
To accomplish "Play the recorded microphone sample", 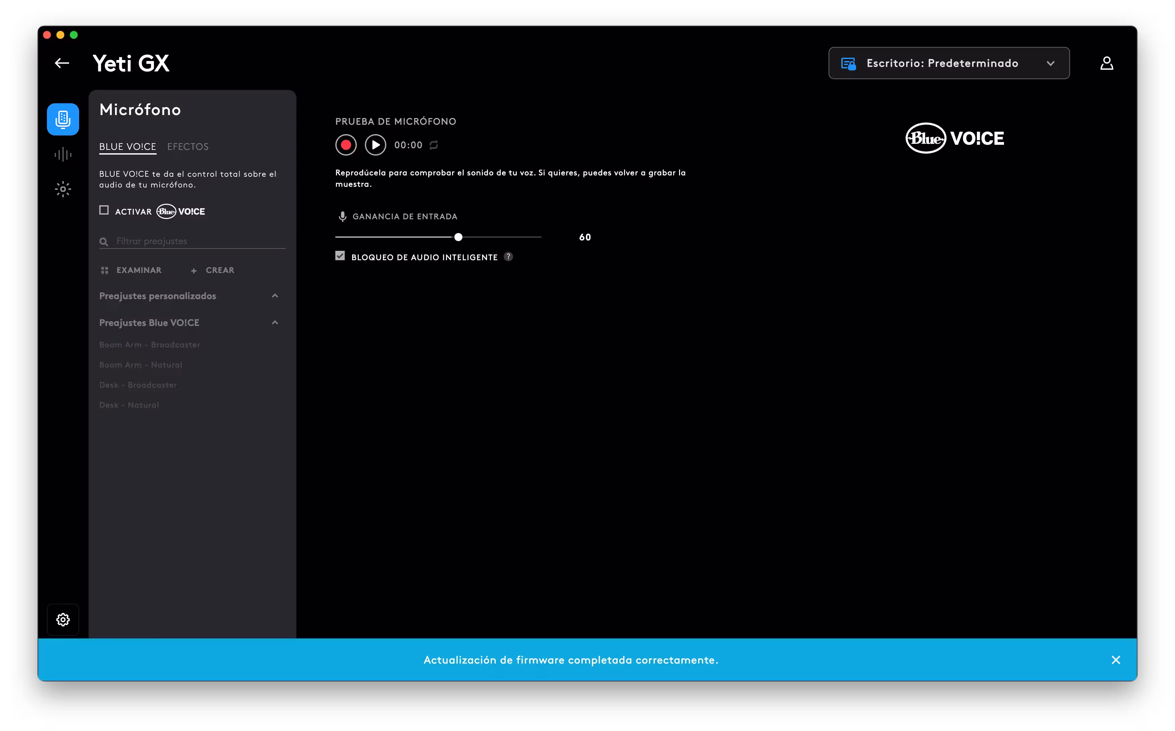I will point(376,145).
